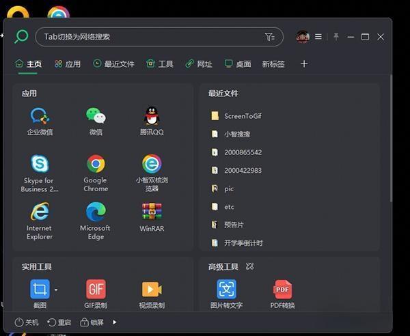
Task: Open recent file etc
Action: point(223,207)
